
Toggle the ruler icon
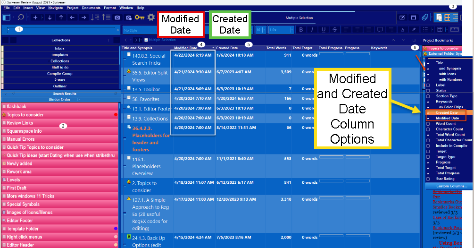[x=454, y=30]
